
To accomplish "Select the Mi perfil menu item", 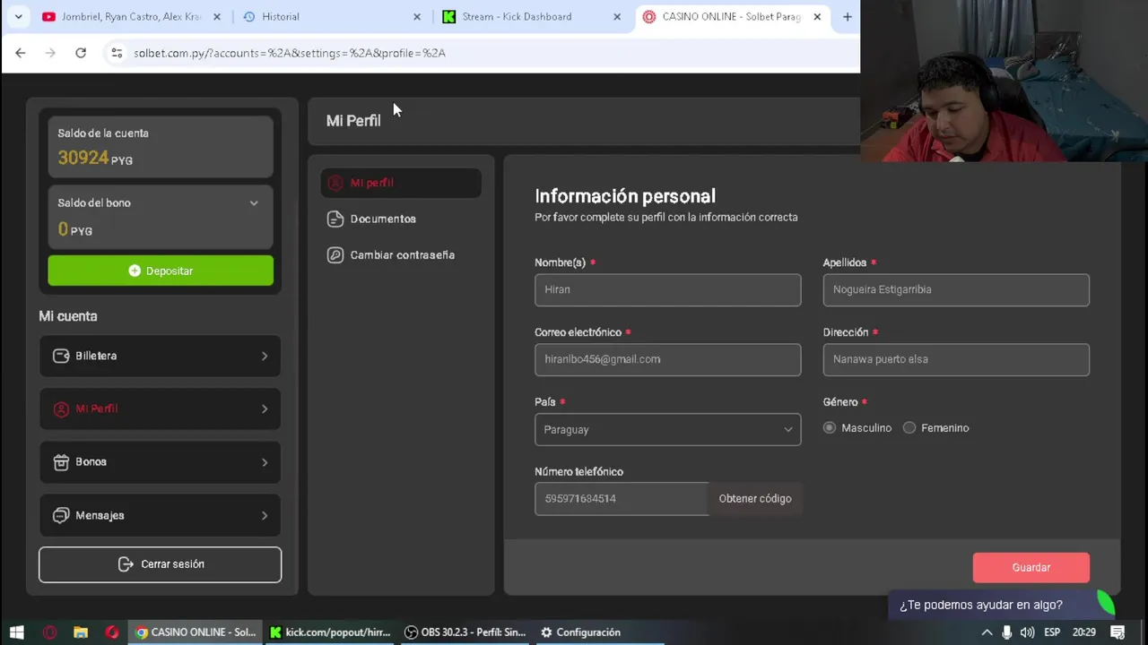I will click(x=401, y=183).
